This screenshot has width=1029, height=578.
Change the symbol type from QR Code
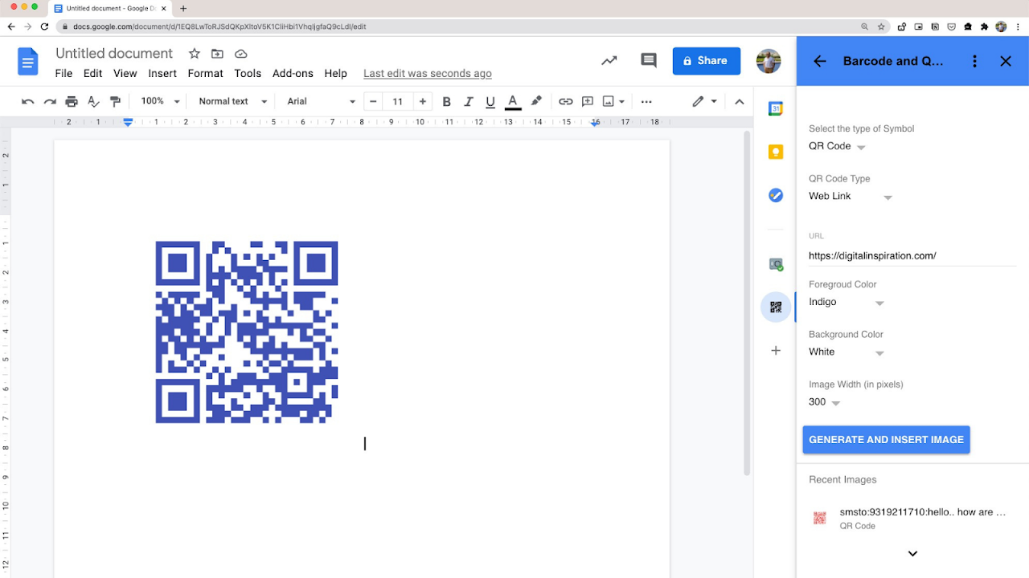[837, 147]
